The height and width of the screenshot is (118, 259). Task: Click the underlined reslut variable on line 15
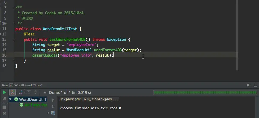54,50
